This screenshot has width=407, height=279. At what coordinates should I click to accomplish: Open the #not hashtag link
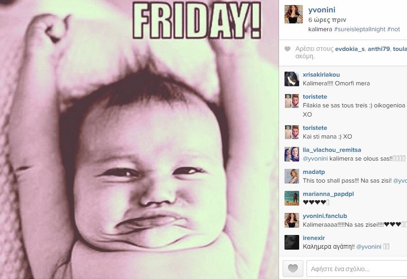pos(394,29)
